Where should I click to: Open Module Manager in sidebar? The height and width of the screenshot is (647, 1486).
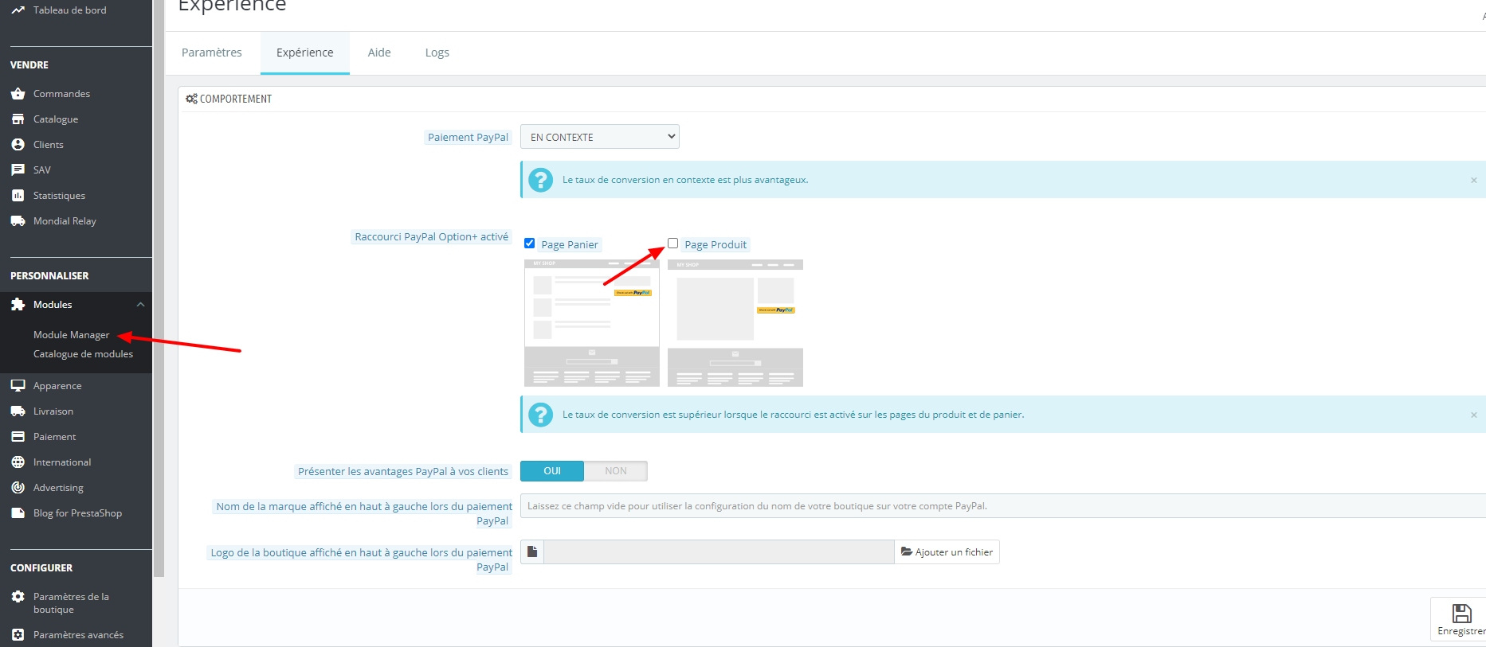pyautogui.click(x=72, y=335)
